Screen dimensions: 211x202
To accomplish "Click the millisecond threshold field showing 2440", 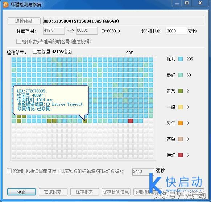I will click(143, 172).
